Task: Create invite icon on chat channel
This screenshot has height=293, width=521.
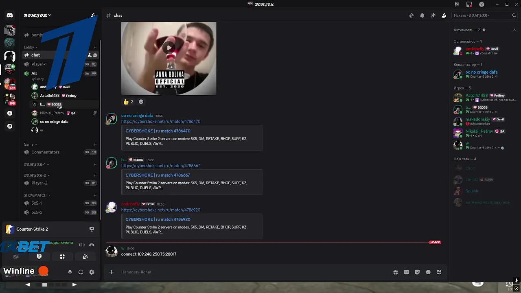Action: tap(90, 55)
